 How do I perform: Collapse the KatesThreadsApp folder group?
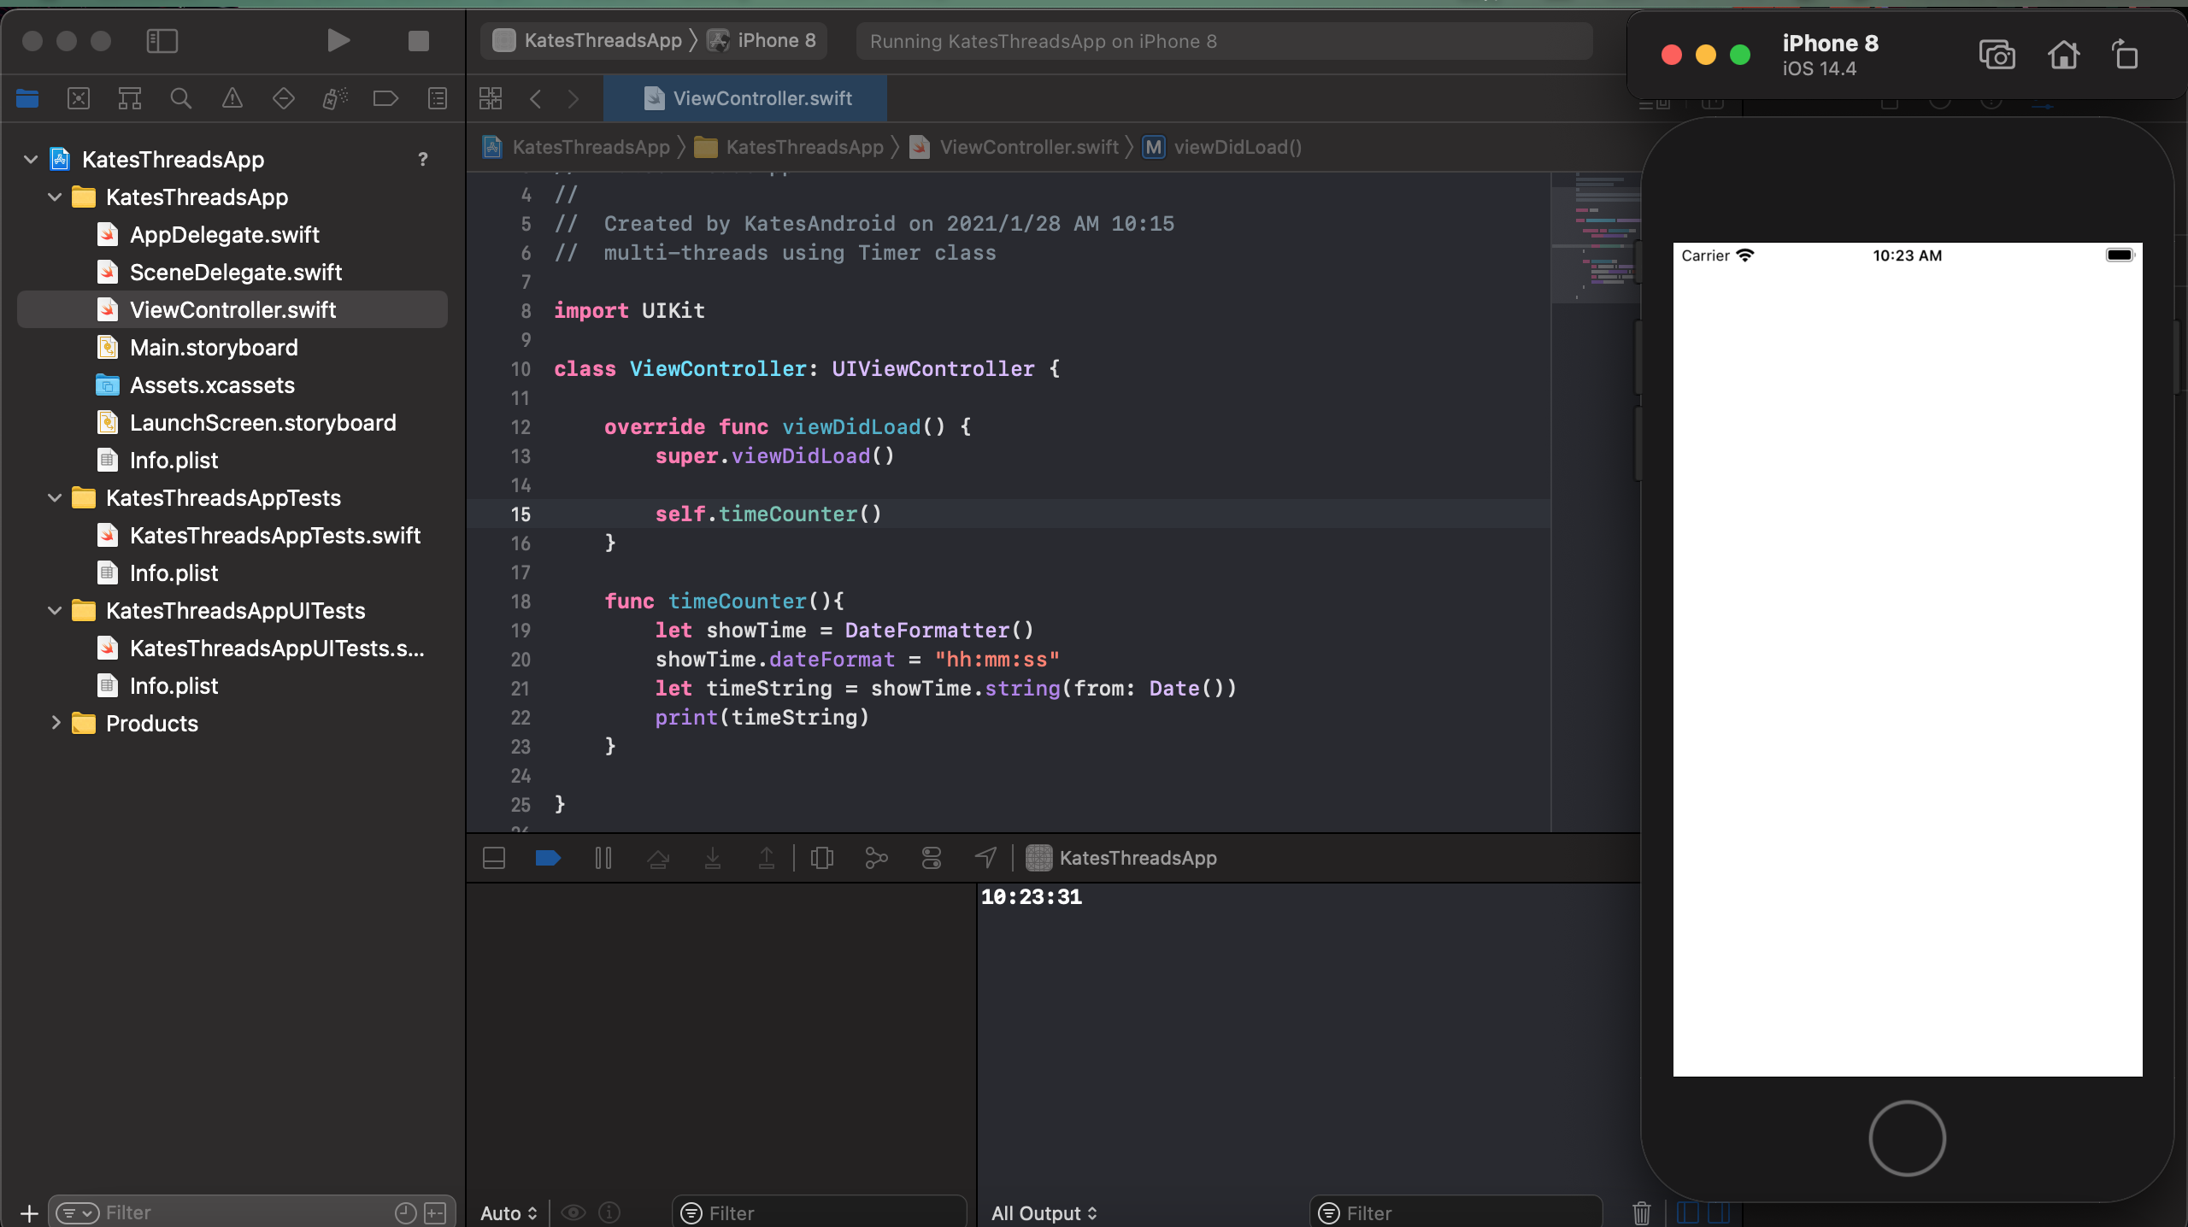55,197
